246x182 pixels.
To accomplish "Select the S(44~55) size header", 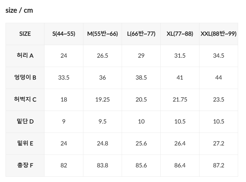I will pyautogui.click(x=64, y=34).
